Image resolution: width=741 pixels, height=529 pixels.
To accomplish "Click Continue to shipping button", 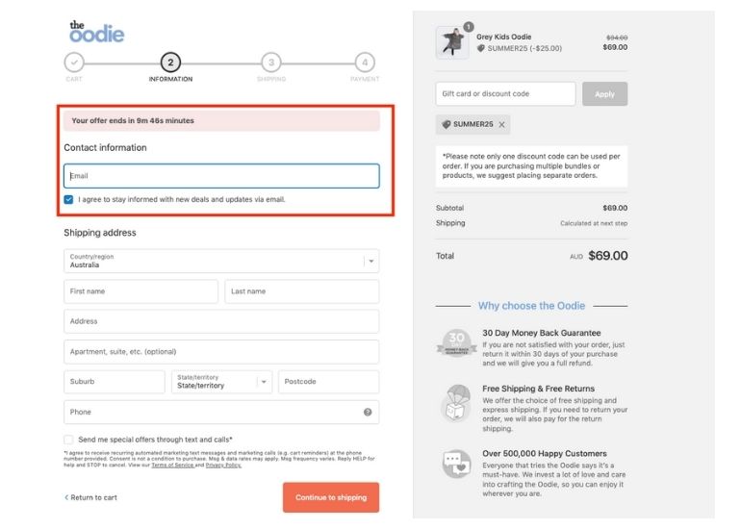I will tap(330, 497).
